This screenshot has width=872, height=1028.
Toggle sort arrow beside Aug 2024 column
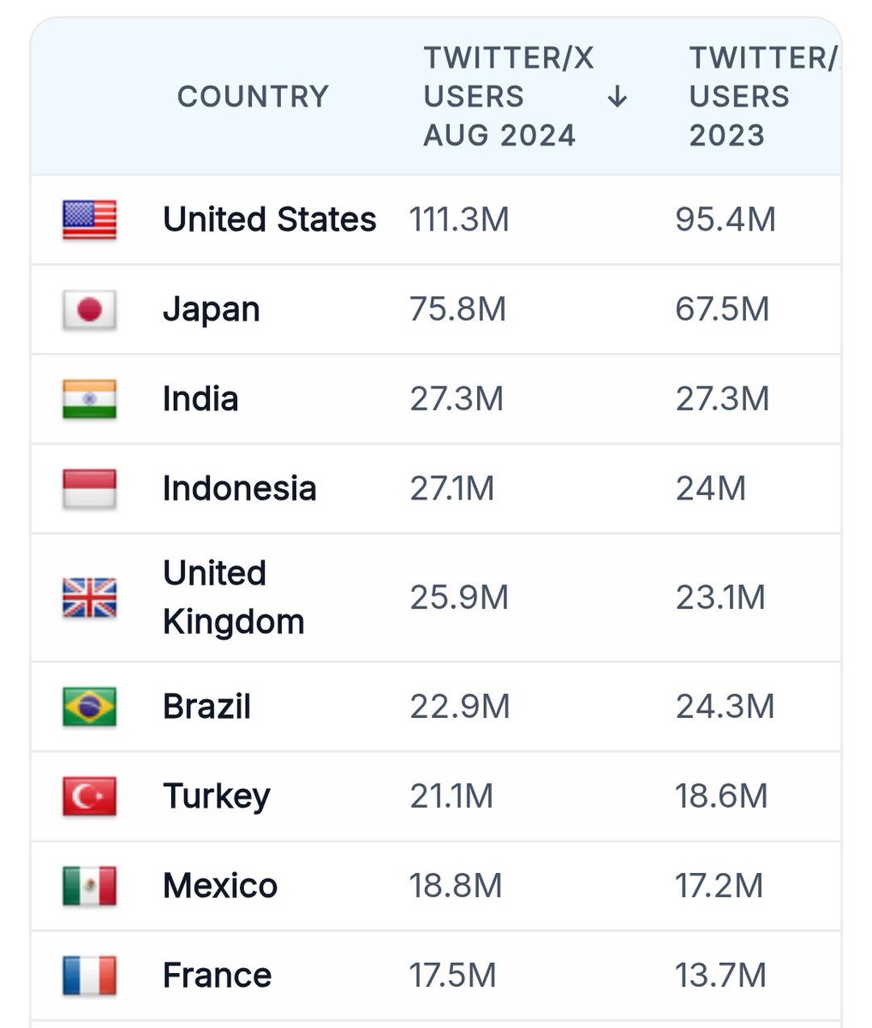617,97
